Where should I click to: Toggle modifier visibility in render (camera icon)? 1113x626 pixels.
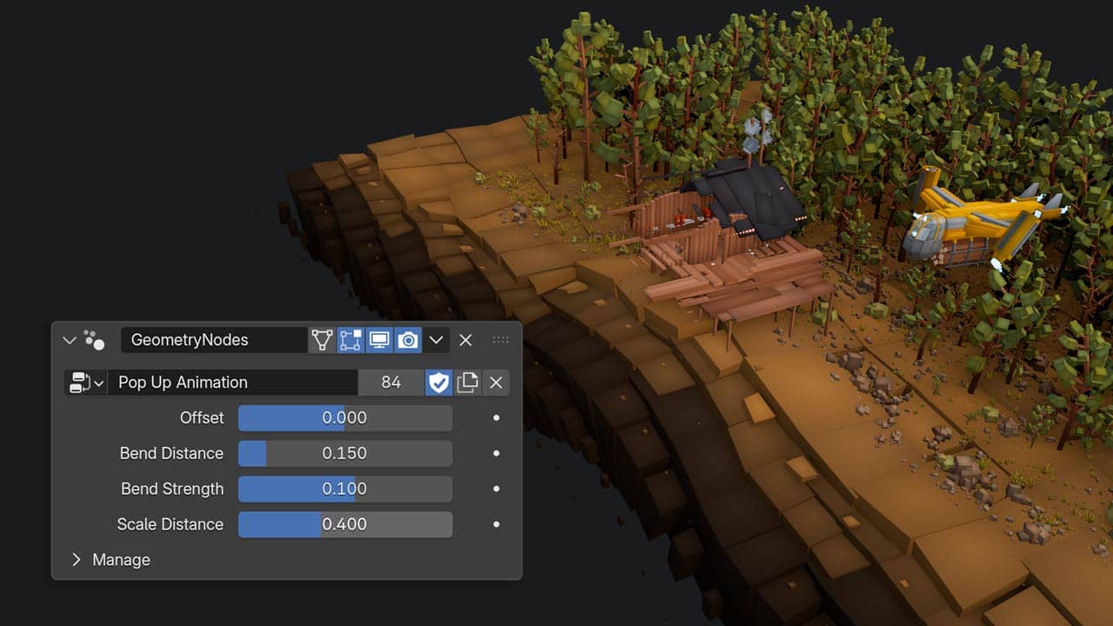tap(408, 340)
